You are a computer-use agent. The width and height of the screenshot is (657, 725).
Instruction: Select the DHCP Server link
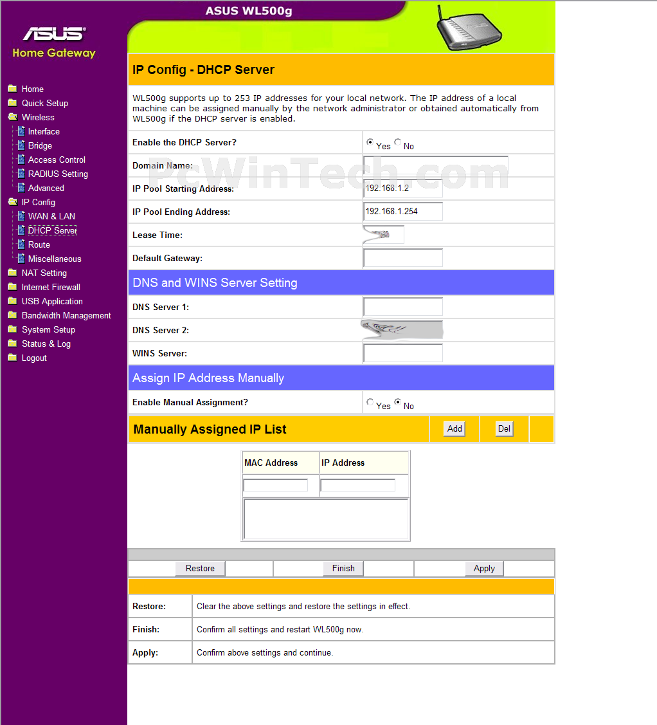coord(53,230)
